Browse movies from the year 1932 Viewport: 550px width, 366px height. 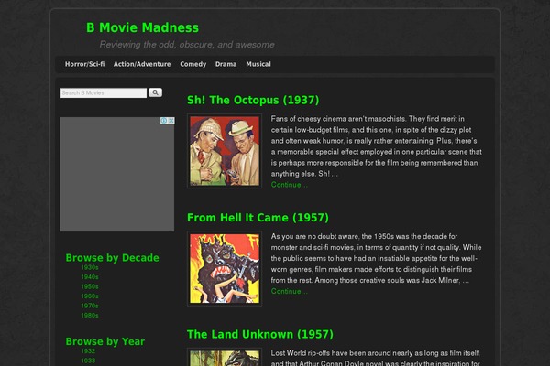coord(88,351)
